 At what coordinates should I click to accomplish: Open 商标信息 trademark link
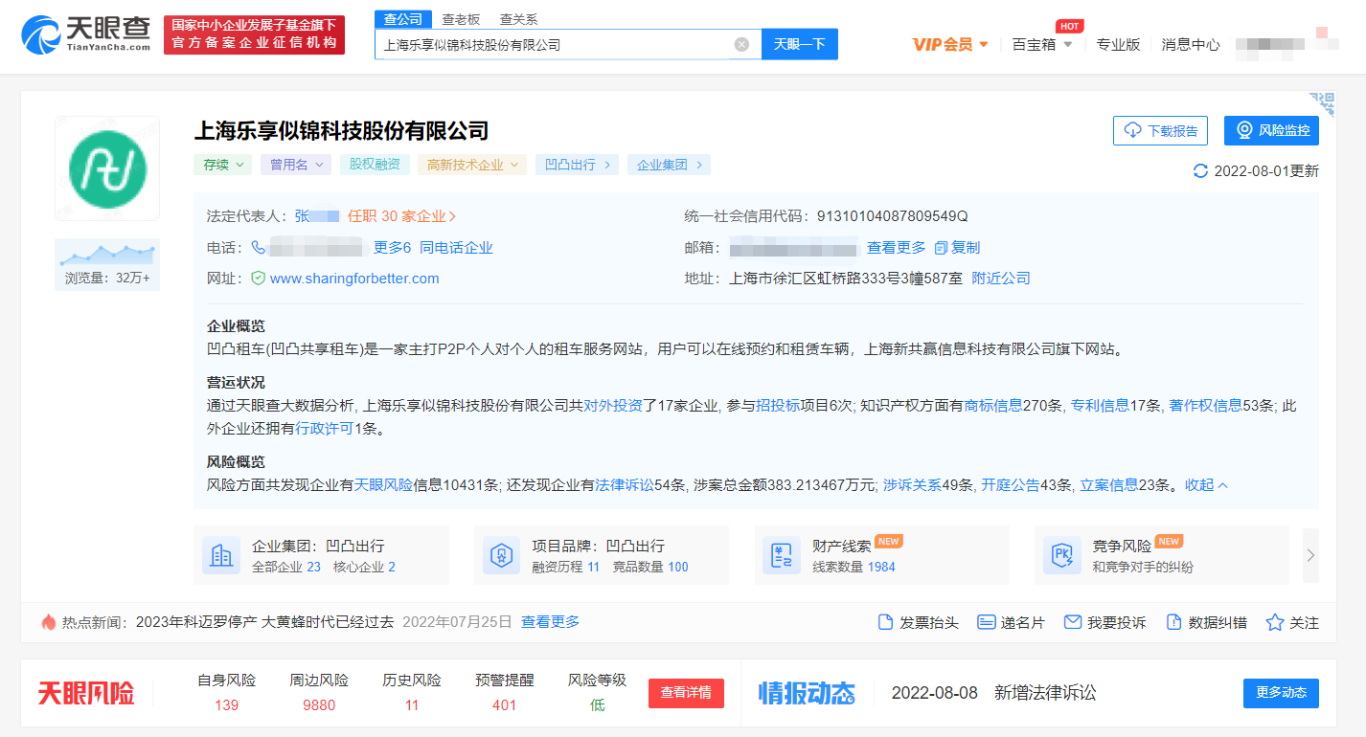993,406
